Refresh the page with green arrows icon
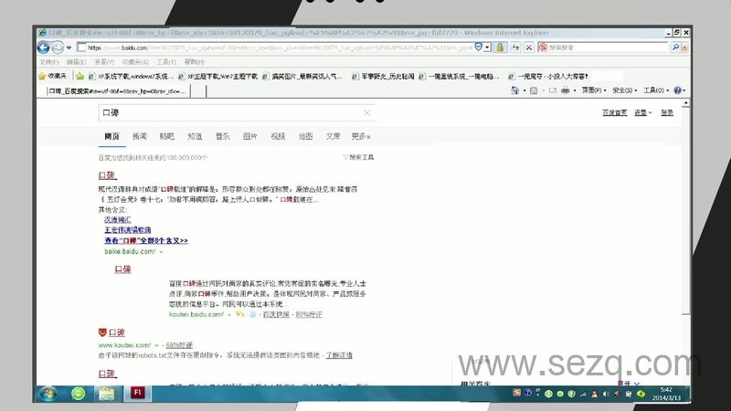 (x=515, y=47)
